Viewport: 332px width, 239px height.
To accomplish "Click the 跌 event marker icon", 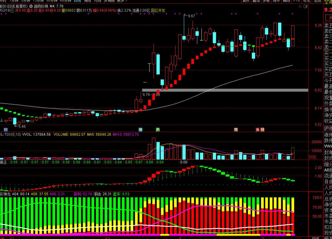I will (158, 130).
